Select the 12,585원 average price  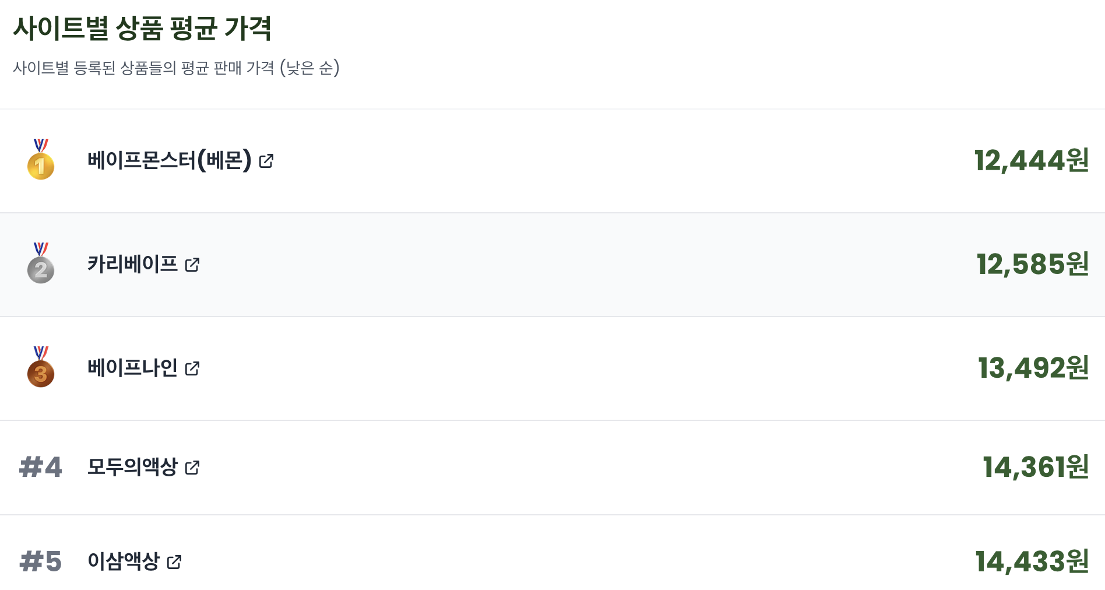tap(1033, 264)
